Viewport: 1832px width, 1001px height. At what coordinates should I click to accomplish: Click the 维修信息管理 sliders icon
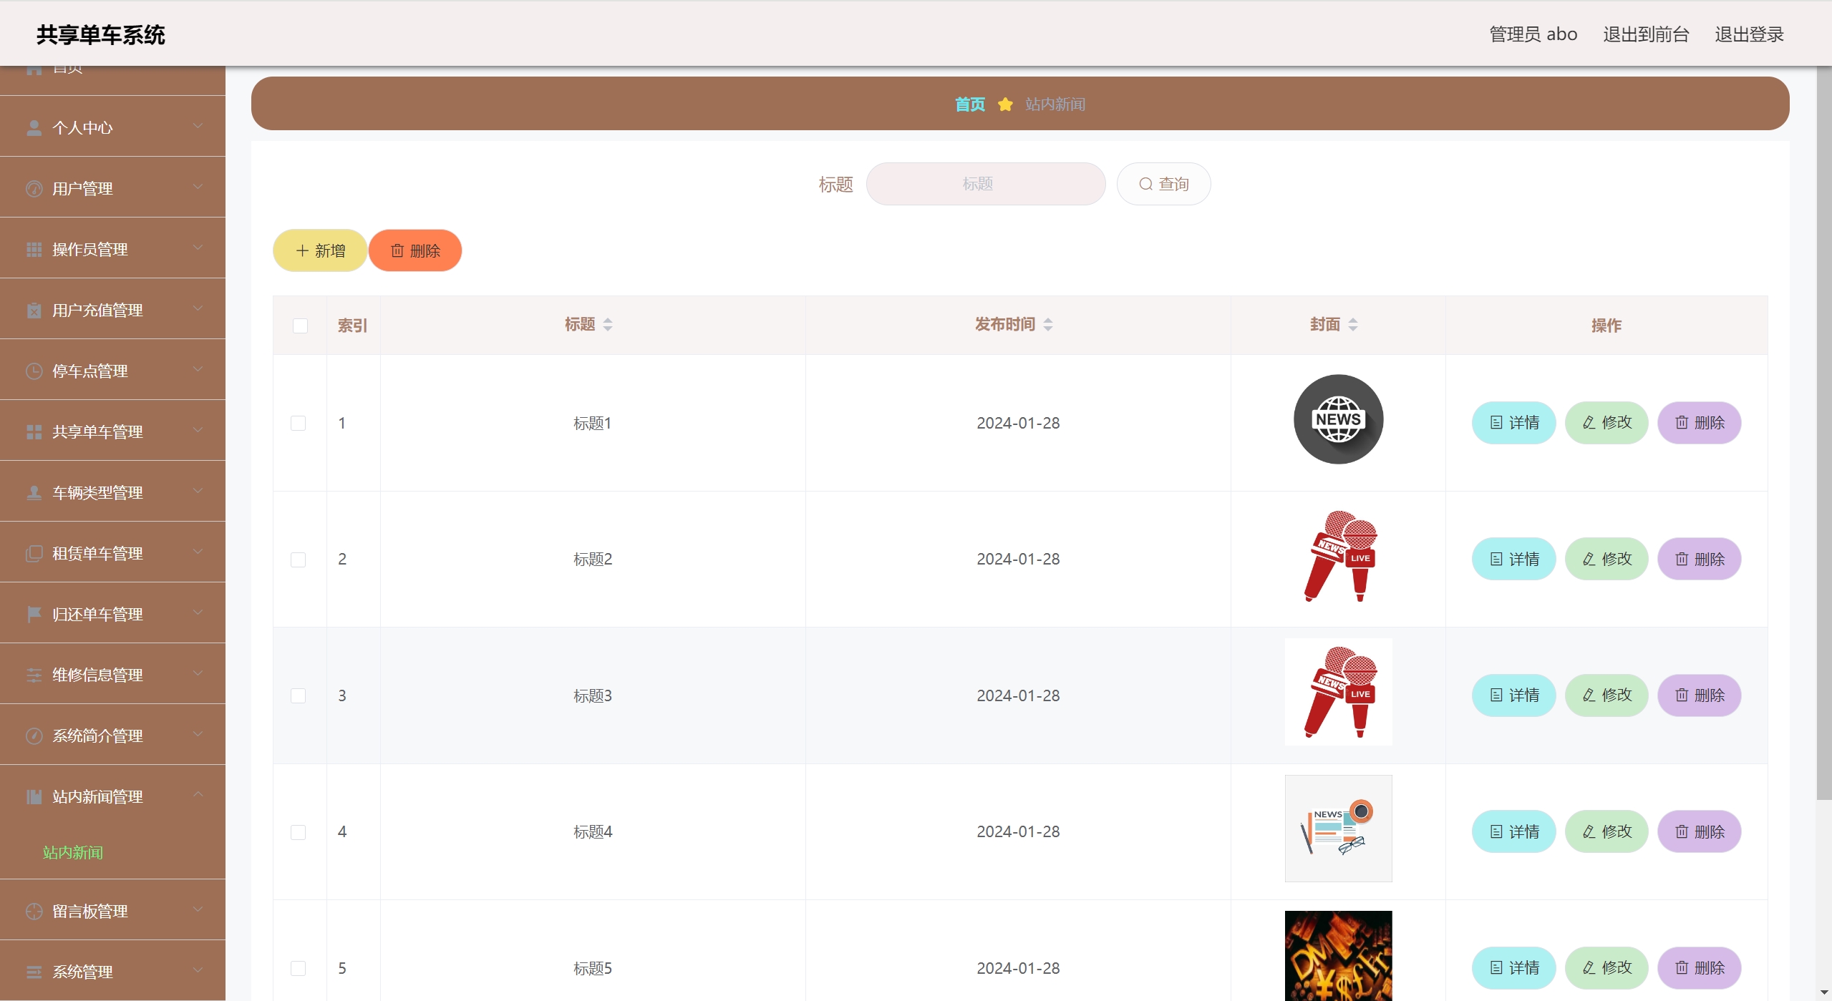(34, 675)
